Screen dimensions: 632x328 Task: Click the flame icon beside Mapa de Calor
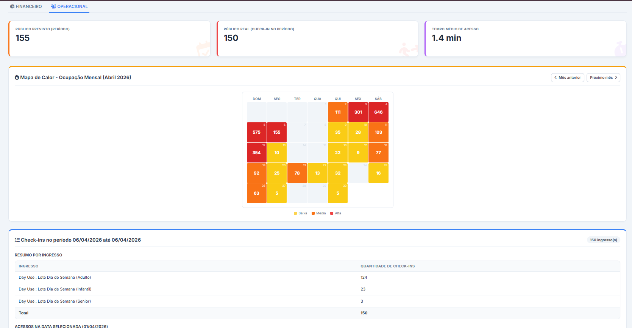click(17, 78)
